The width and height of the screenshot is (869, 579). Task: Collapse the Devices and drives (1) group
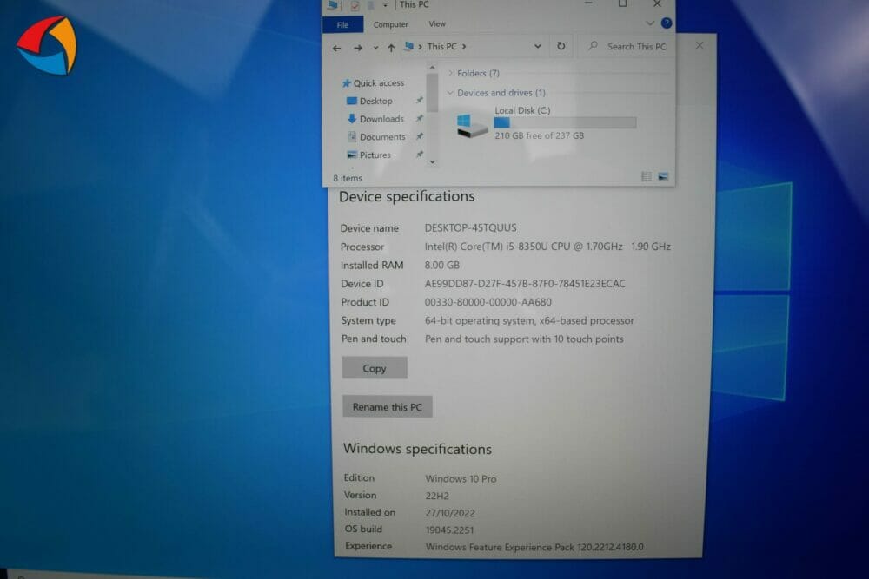tap(450, 93)
